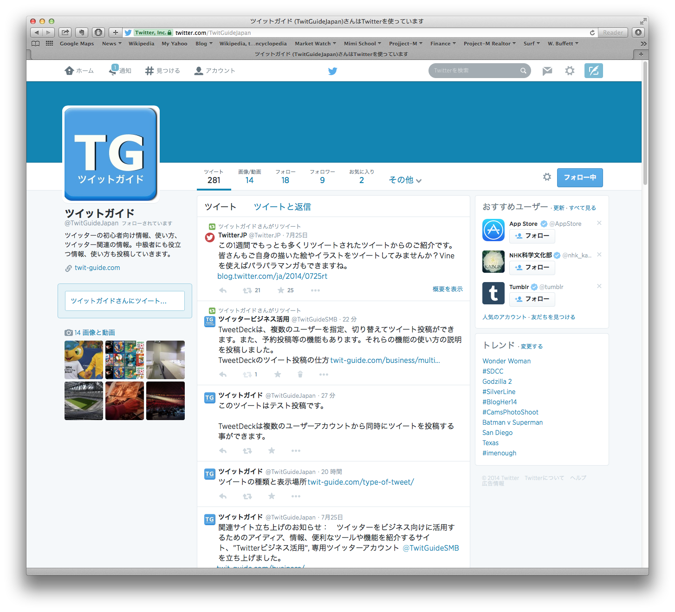
Task: Go to ホーム in Twitter navigation
Action: [x=79, y=71]
